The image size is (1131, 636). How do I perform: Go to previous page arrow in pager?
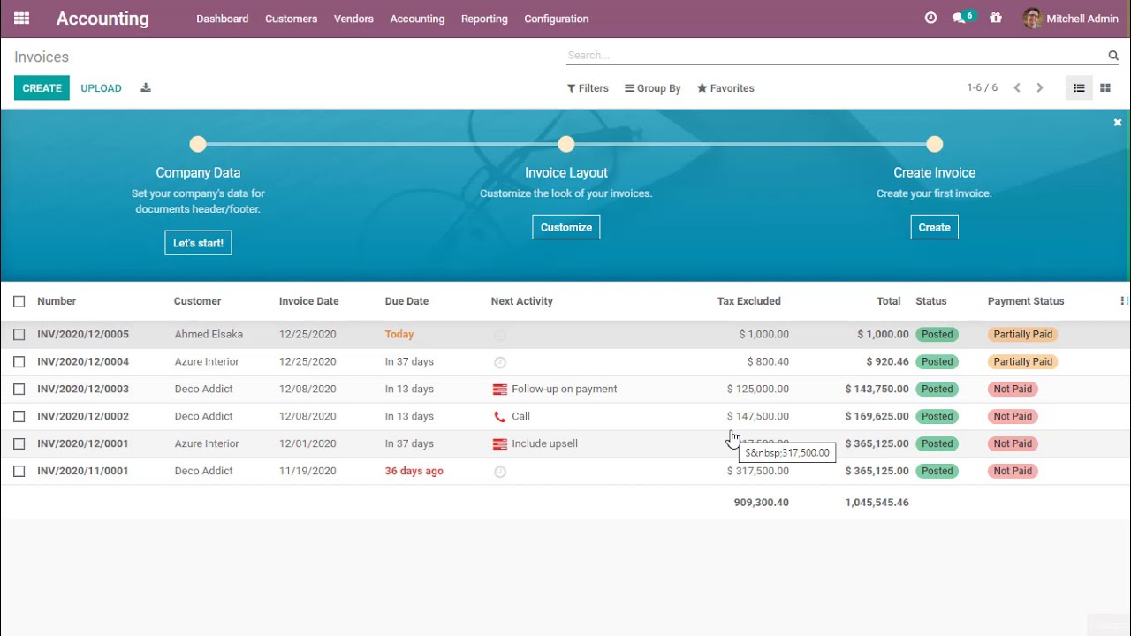[x=1017, y=87]
